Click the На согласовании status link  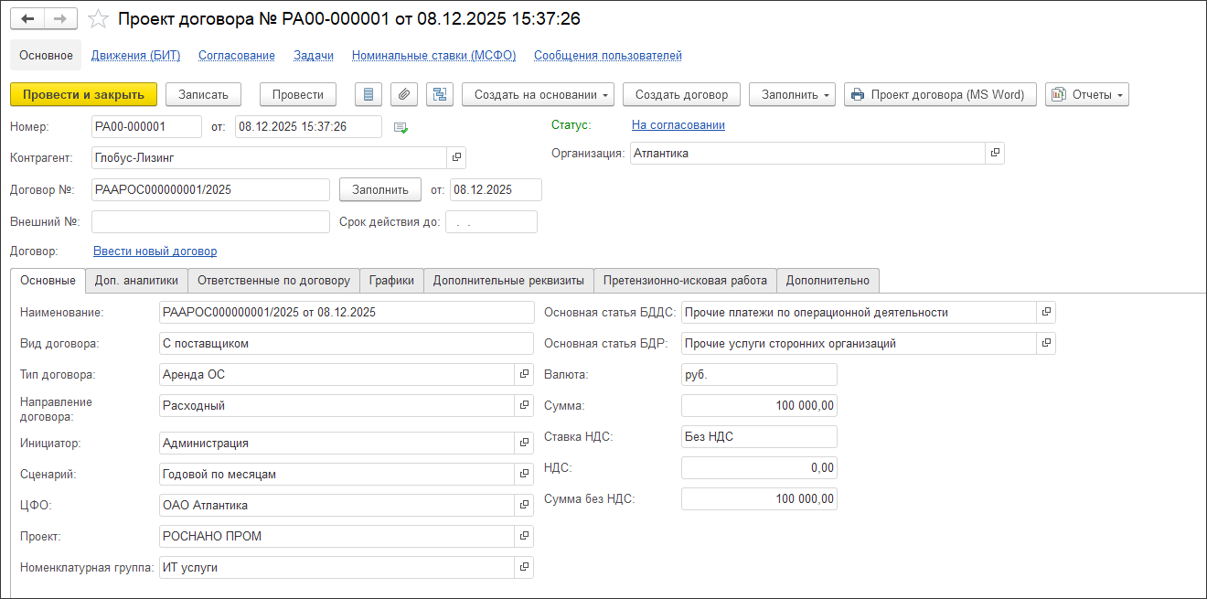678,125
